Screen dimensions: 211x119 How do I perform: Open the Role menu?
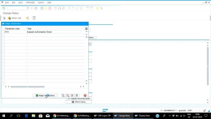coord(7,2)
